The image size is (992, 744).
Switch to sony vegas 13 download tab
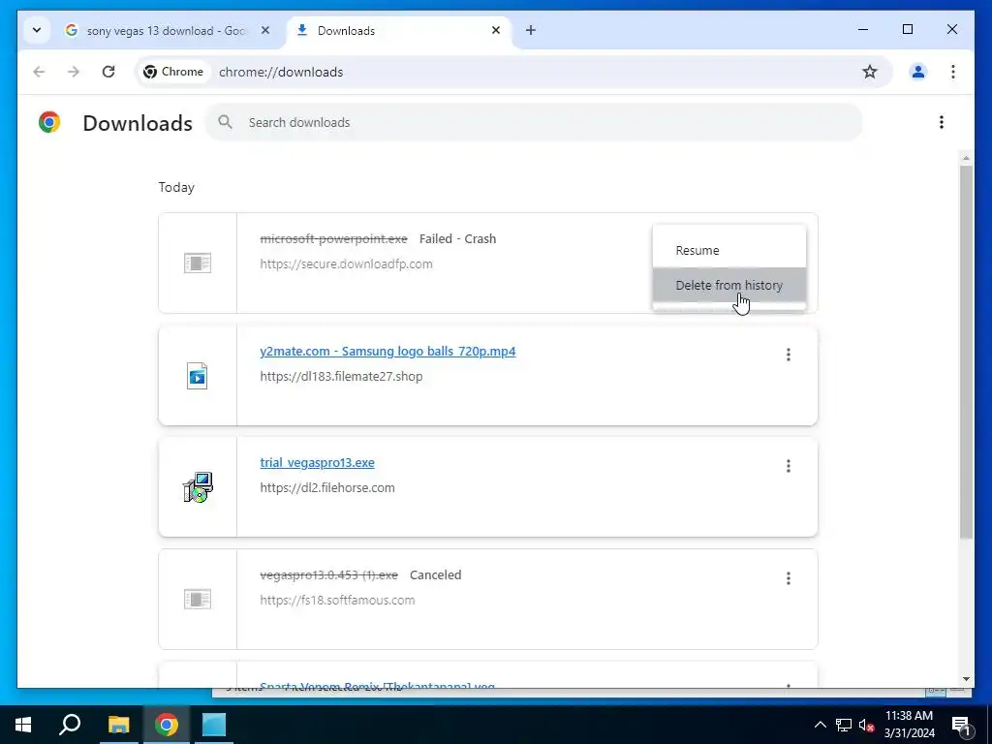(167, 30)
